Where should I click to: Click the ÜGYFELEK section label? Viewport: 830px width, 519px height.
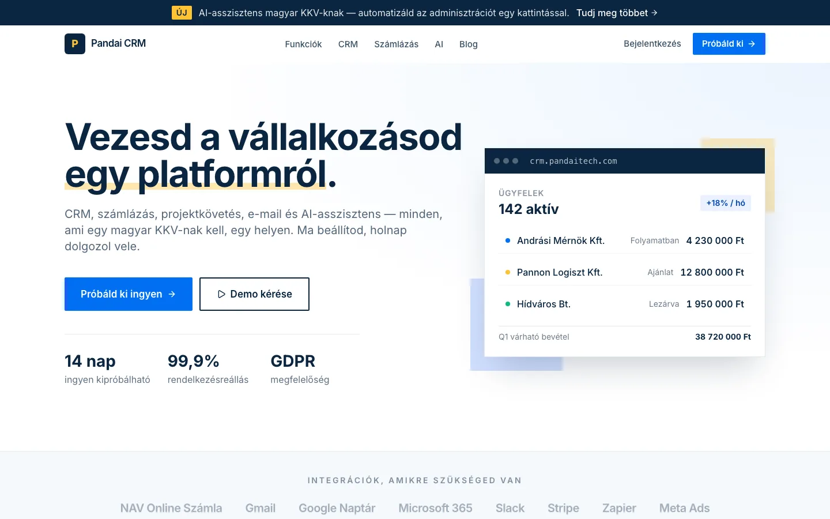(521, 193)
